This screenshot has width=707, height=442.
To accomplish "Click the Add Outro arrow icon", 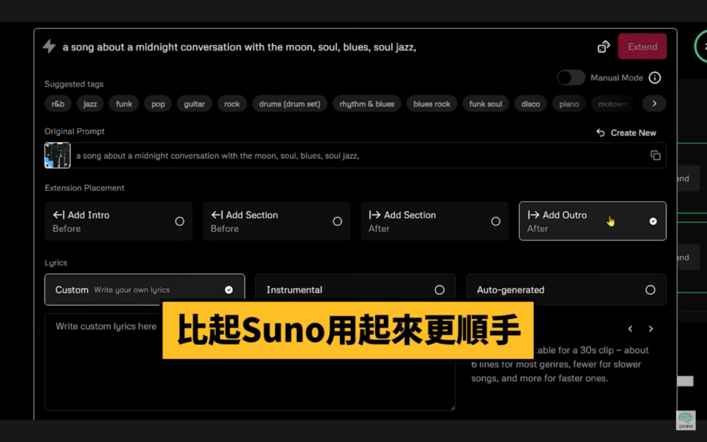I will (533, 215).
